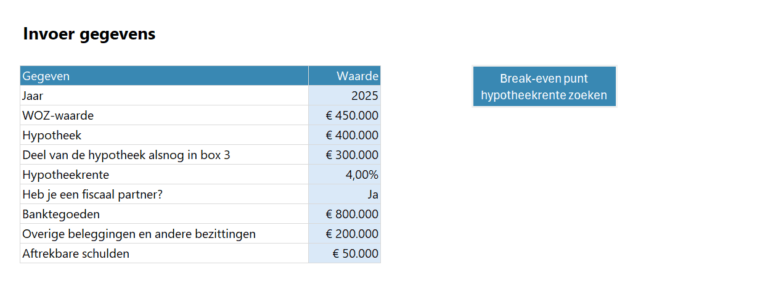
Task: Click the Break-even punt hypotheekrente zoeken button
Action: (x=544, y=87)
